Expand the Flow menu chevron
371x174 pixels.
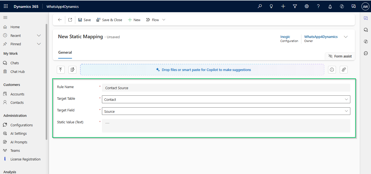pos(164,20)
